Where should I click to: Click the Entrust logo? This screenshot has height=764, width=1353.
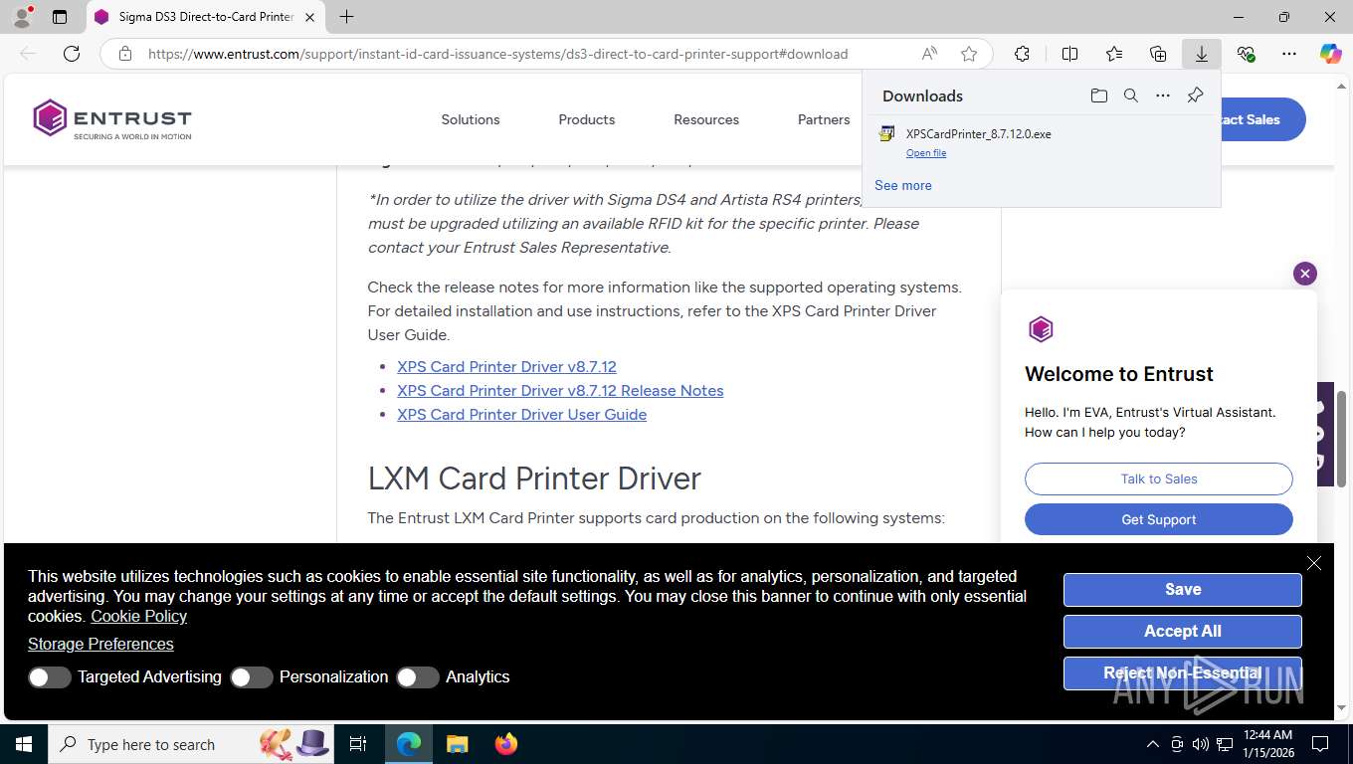coord(111,119)
